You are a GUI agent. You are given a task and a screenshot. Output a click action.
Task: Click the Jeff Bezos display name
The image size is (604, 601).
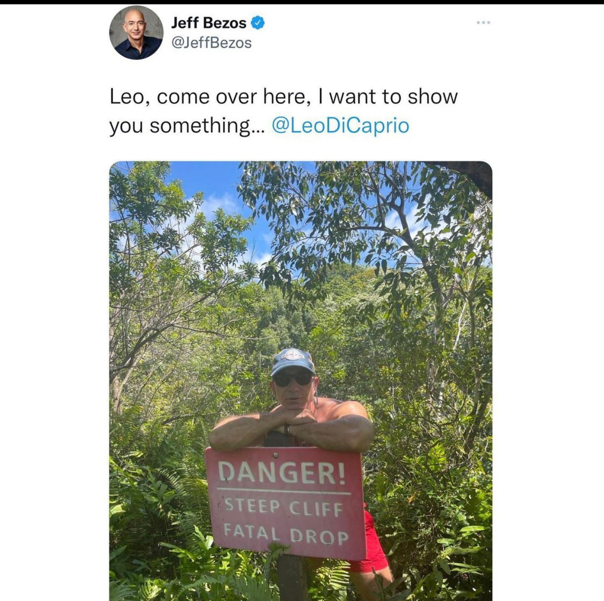(x=209, y=23)
